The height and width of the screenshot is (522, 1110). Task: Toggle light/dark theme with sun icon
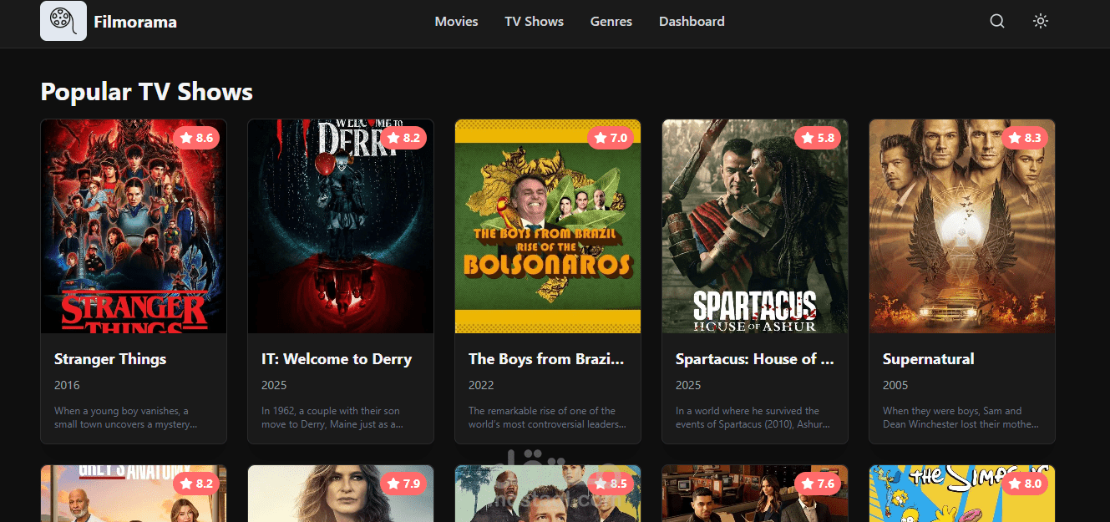[x=1041, y=22]
